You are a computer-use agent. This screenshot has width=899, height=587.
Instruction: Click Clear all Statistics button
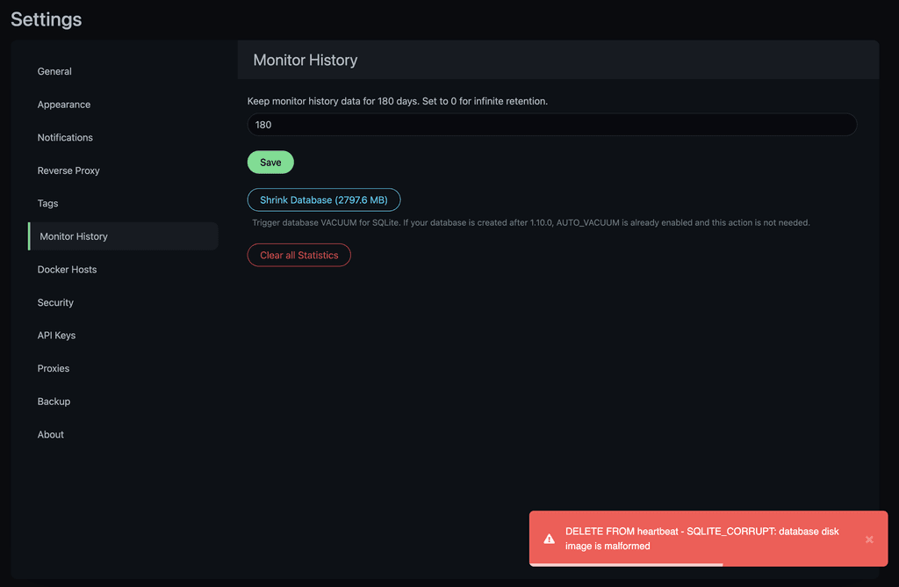coord(298,255)
